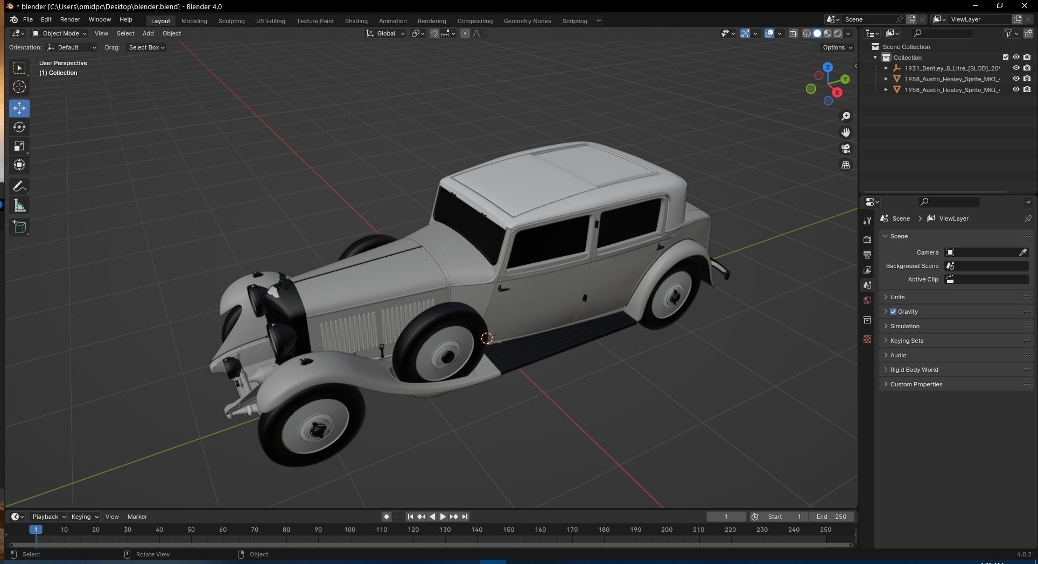
Task: Click the viewport zoom magnifier icon
Action: click(x=846, y=116)
